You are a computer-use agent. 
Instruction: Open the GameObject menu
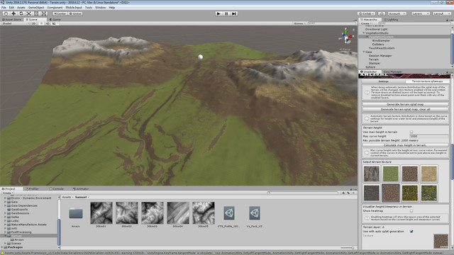[36, 8]
